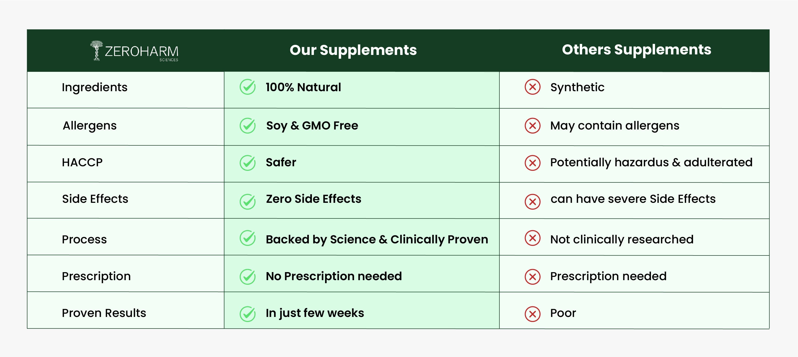Click green check beside No Prescription needed
The width and height of the screenshot is (798, 357).
point(248,276)
